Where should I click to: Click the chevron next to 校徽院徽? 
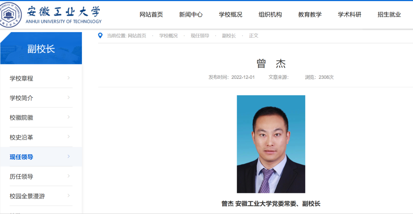(68, 117)
